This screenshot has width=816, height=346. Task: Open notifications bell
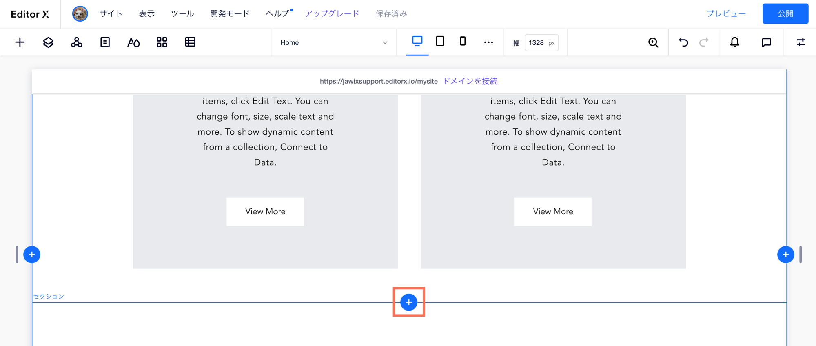pyautogui.click(x=734, y=42)
